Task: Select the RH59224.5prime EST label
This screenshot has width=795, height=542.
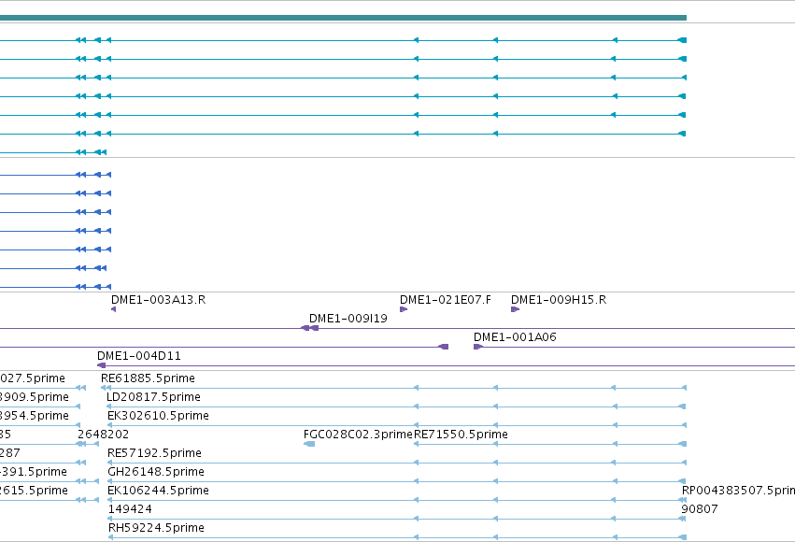Action: [156, 528]
